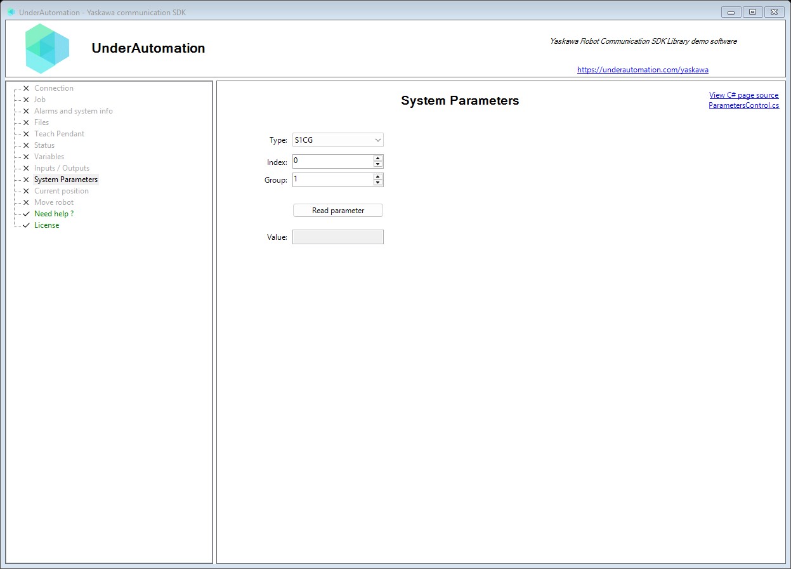Open the Inputs / Outputs page
The width and height of the screenshot is (791, 569).
(62, 168)
